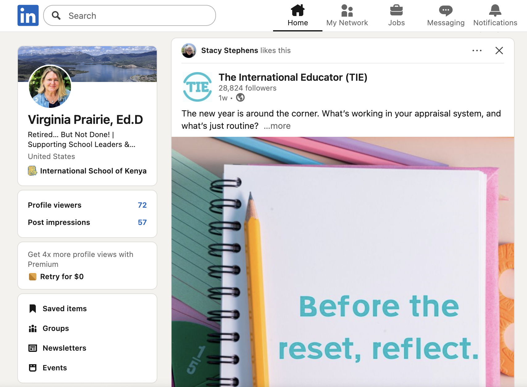
Task: Open Groups in the sidebar
Action: pos(56,328)
